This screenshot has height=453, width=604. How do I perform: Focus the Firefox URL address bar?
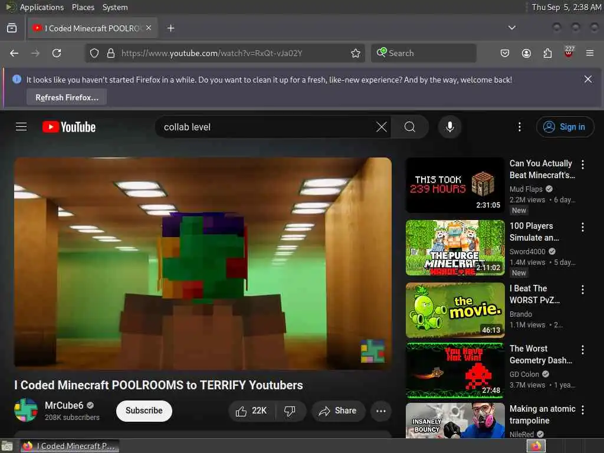tap(225, 53)
